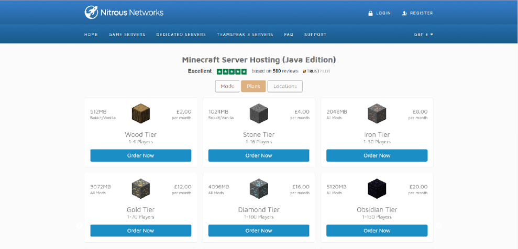Order the Wood Tier plan
The image size is (518, 249).
point(140,155)
